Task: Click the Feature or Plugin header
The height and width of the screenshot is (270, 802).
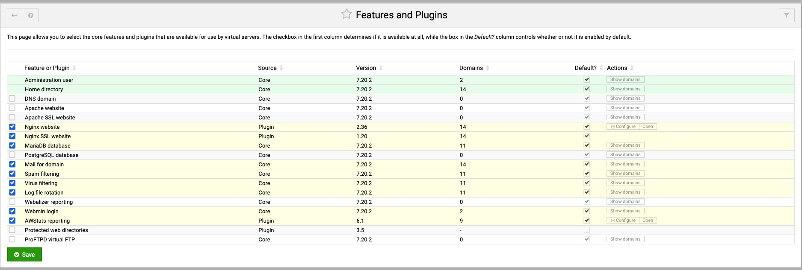Action: pos(47,68)
